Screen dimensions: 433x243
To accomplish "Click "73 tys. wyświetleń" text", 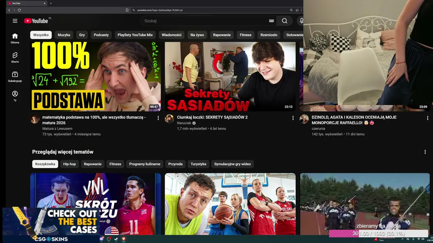I will pyautogui.click(x=57, y=134).
